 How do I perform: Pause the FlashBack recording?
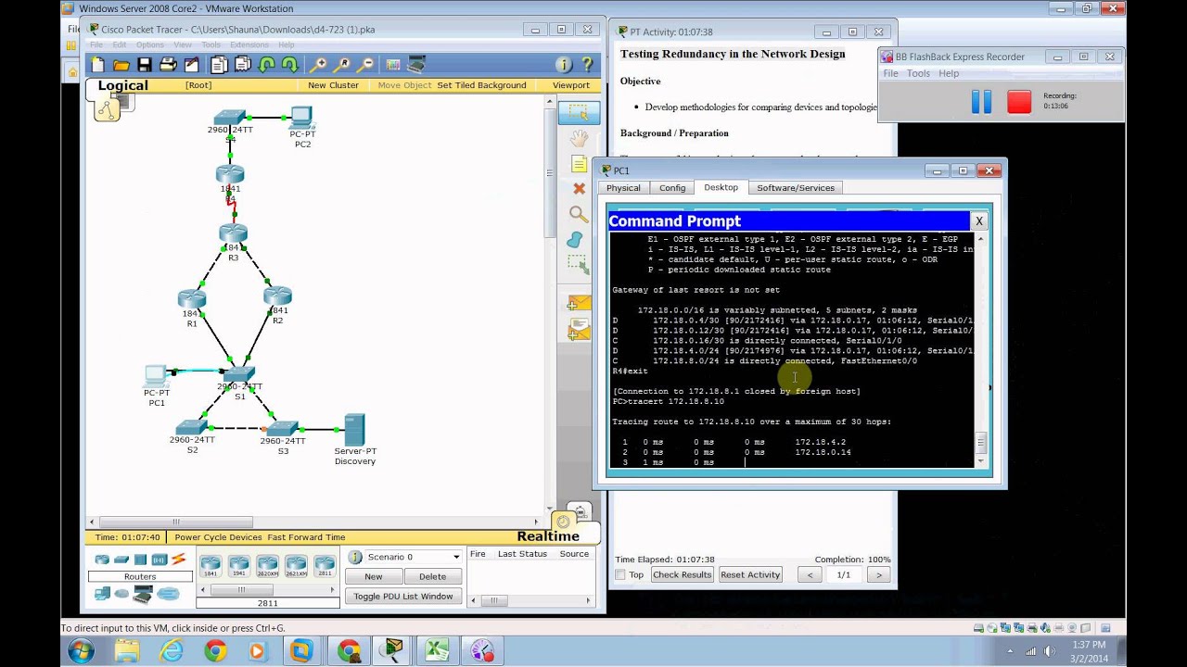(x=981, y=102)
